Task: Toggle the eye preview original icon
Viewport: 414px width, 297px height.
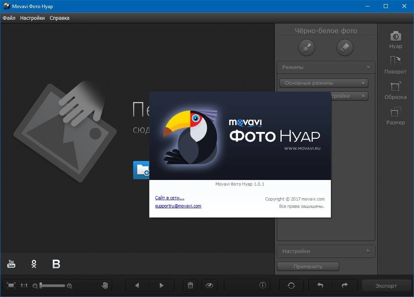Action: point(209,285)
